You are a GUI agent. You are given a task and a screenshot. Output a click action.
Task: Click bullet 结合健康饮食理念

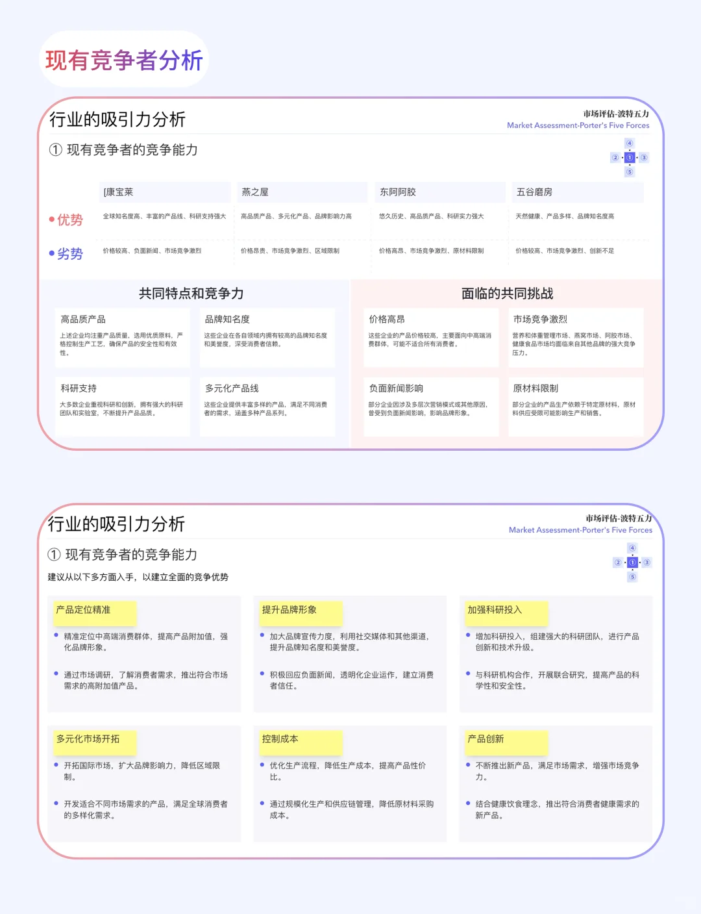pos(558,809)
